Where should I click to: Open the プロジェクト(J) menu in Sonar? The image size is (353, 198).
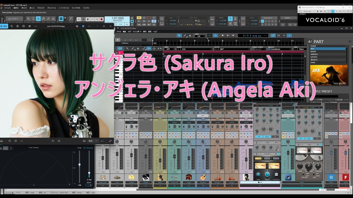[x=52, y=8]
